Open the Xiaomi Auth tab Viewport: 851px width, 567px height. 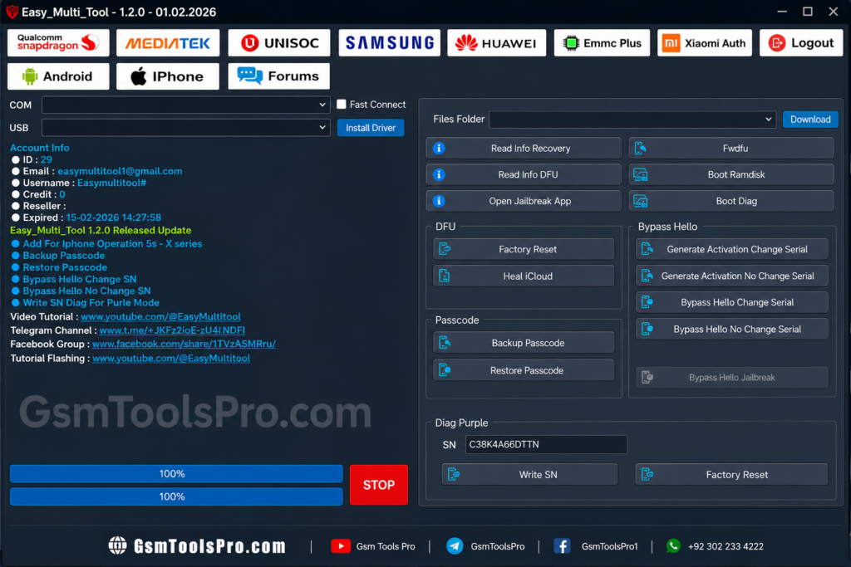click(705, 43)
